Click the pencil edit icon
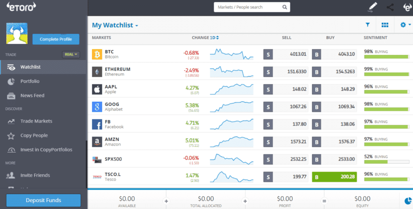 pyautogui.click(x=372, y=7)
